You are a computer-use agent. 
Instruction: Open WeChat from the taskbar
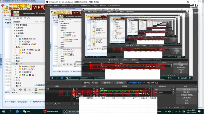[27, 111]
